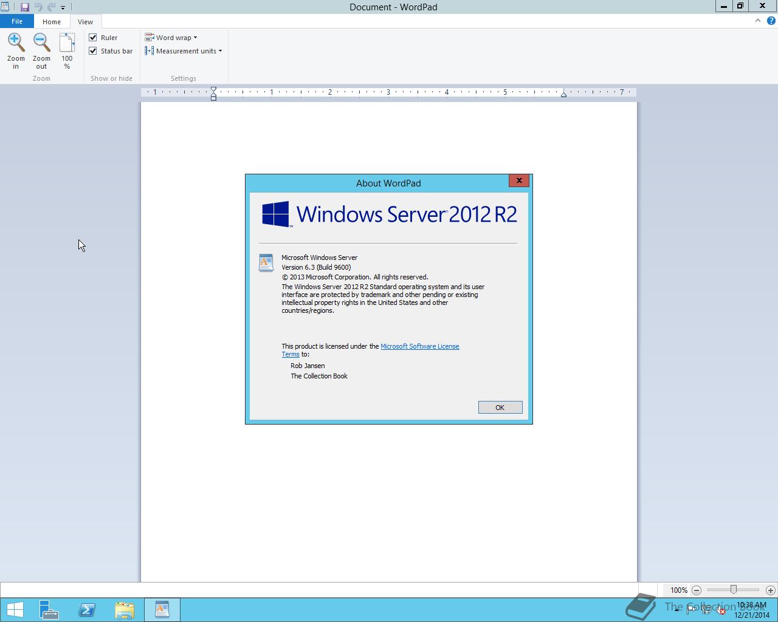The image size is (778, 622).
Task: Click The Collection Book organization text
Action: (x=319, y=376)
